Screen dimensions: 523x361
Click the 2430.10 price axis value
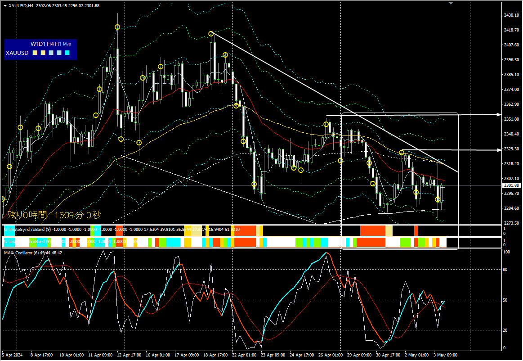pos(511,15)
